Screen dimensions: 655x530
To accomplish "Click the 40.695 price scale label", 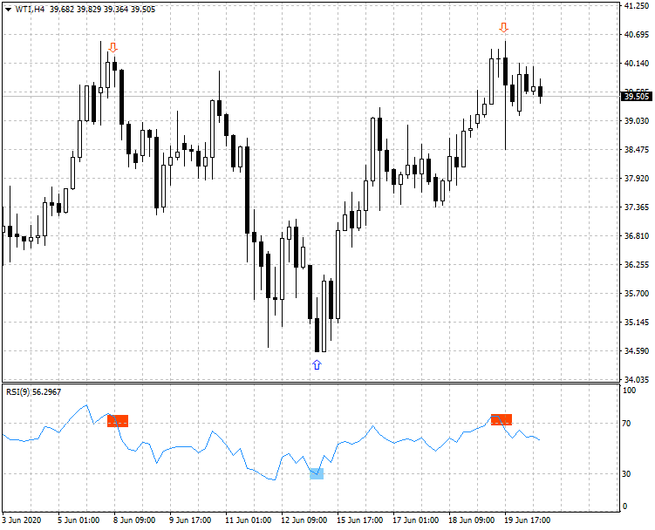I will (636, 35).
